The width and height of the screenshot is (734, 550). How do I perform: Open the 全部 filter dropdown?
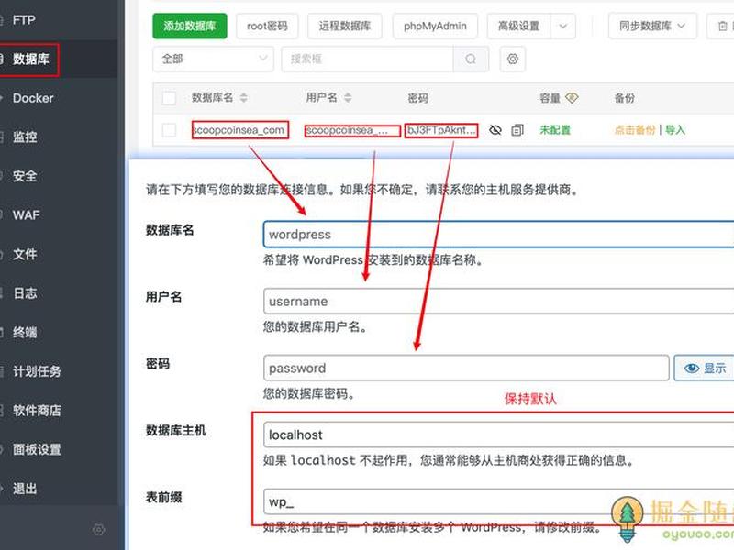tap(213, 59)
